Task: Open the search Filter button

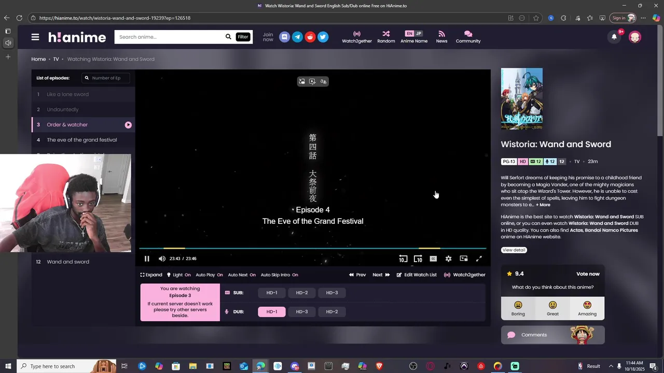Action: coord(243,37)
